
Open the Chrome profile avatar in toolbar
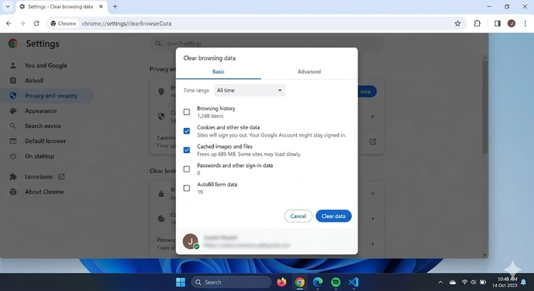pyautogui.click(x=511, y=23)
